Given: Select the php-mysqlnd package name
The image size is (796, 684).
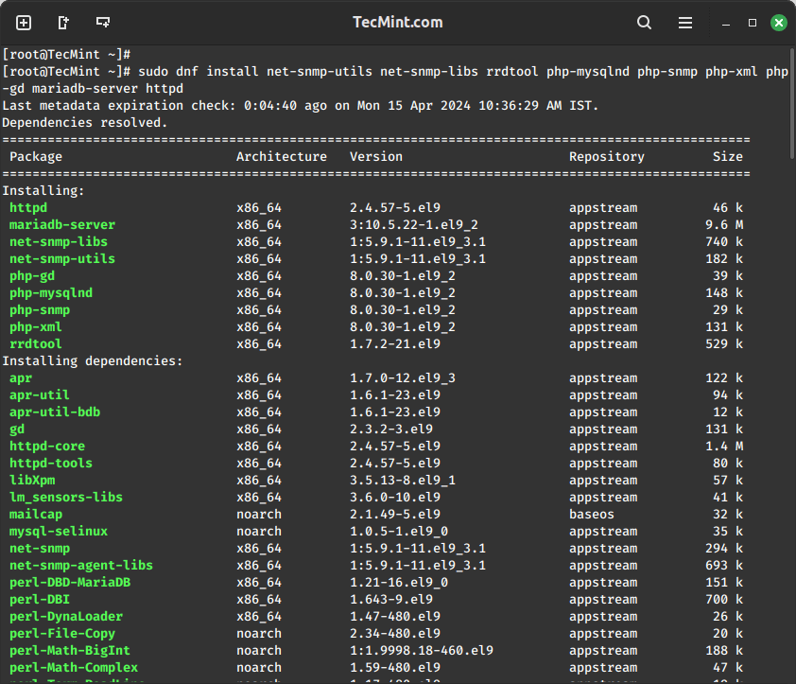Looking at the screenshot, I should (x=51, y=293).
